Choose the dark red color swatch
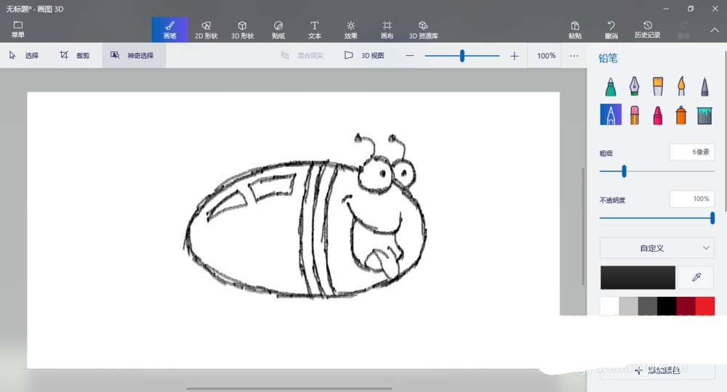Screen dimensions: 727x392 tap(686, 306)
